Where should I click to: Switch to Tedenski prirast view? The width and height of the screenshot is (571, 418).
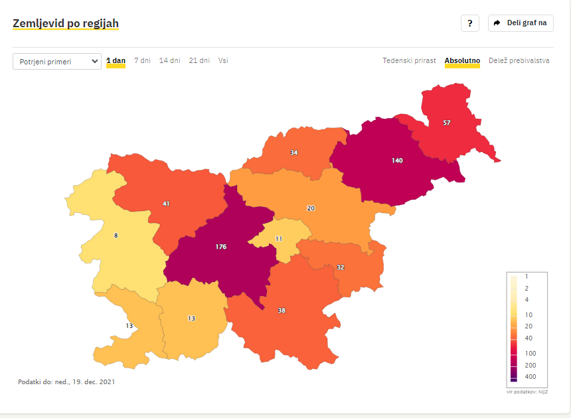coord(409,61)
